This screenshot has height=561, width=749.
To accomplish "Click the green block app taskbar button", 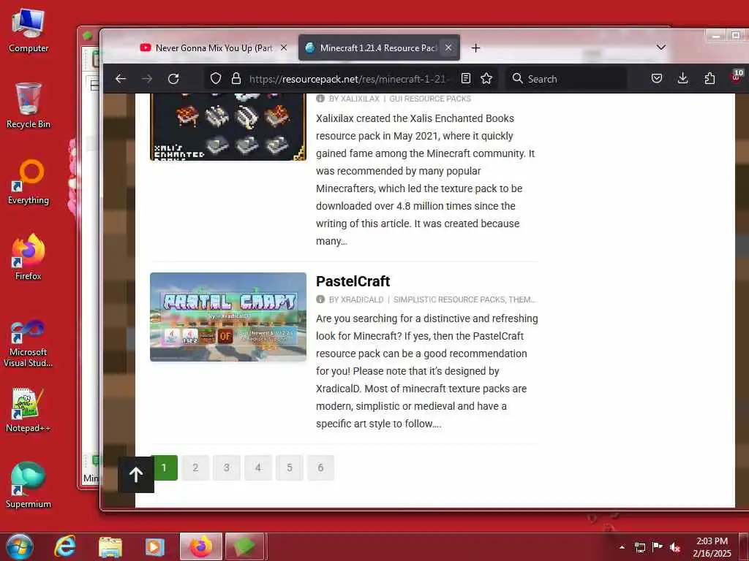I will click(244, 546).
